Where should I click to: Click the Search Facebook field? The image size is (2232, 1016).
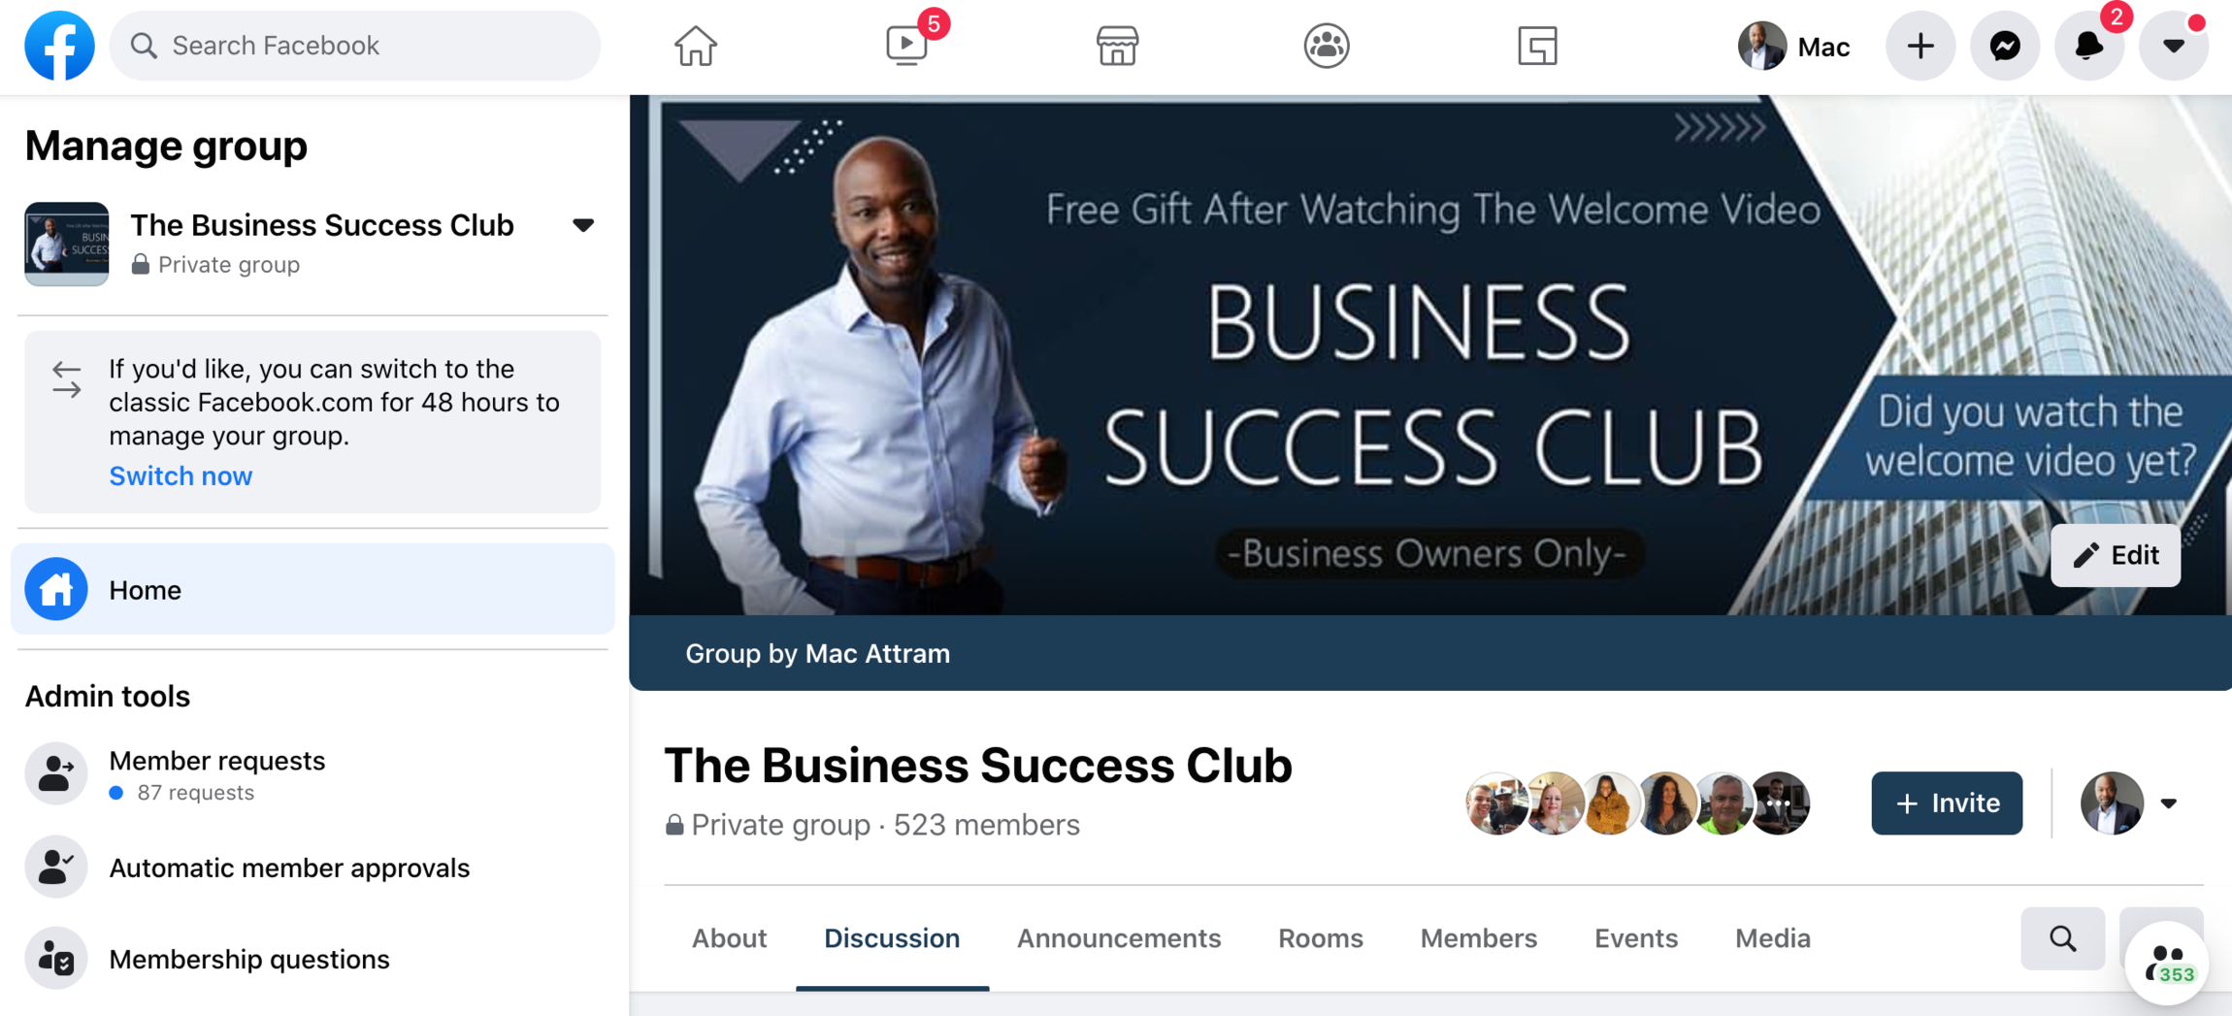pyautogui.click(x=355, y=46)
